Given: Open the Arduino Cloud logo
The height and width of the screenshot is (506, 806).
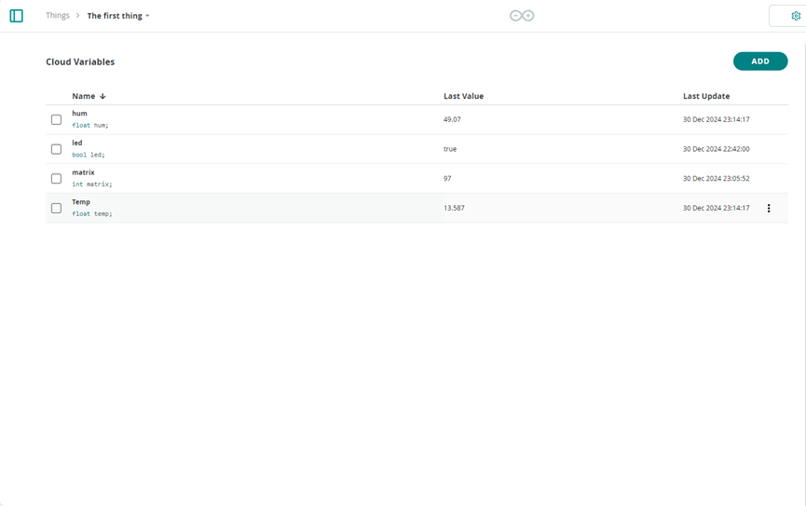Looking at the screenshot, I should [522, 16].
